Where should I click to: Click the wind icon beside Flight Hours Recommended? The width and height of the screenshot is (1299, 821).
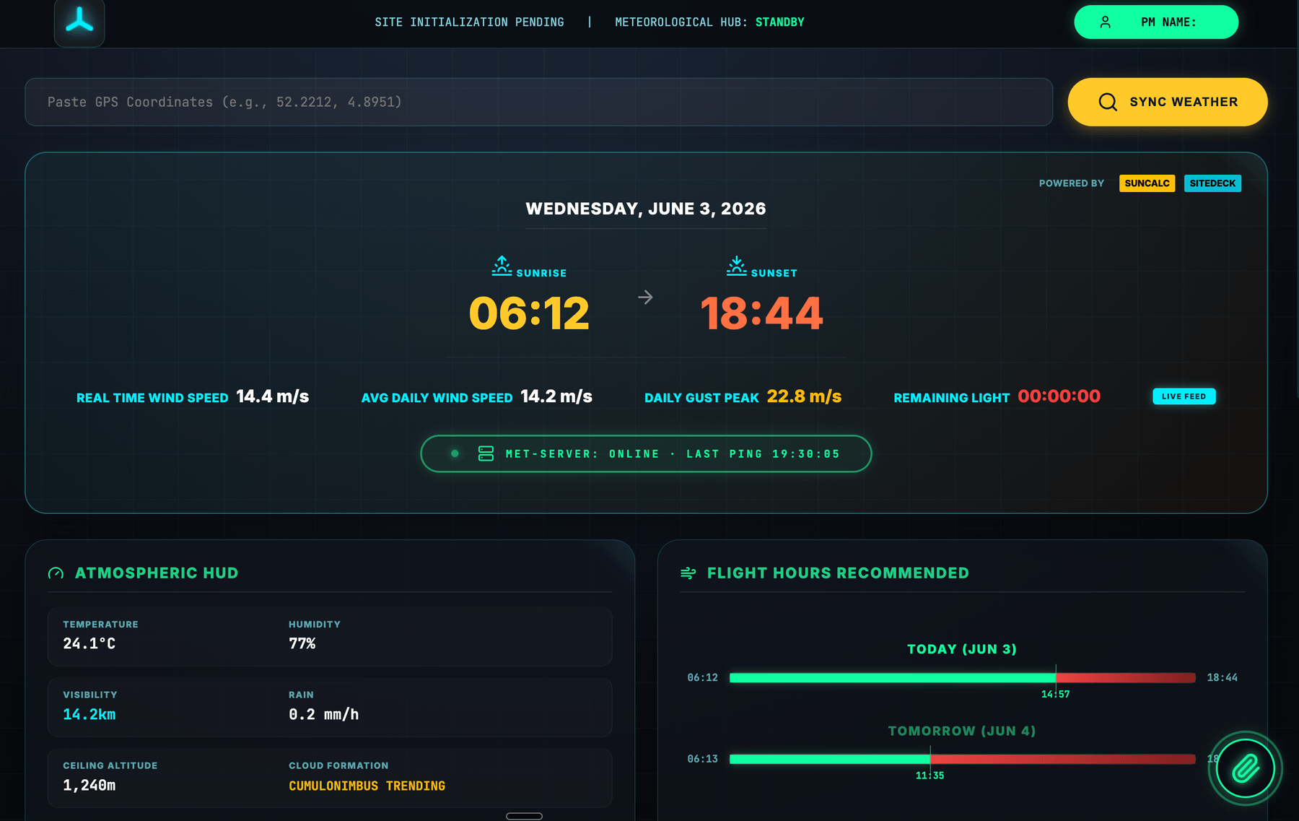(688, 573)
